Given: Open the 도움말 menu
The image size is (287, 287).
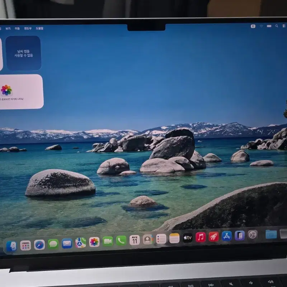Looking at the screenshot, I should coord(39,28).
